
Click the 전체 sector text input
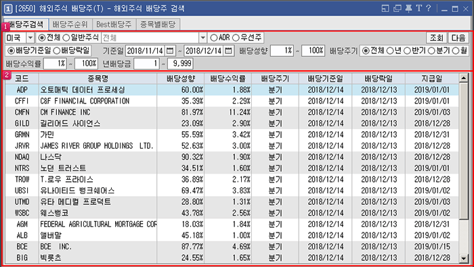(x=150, y=38)
